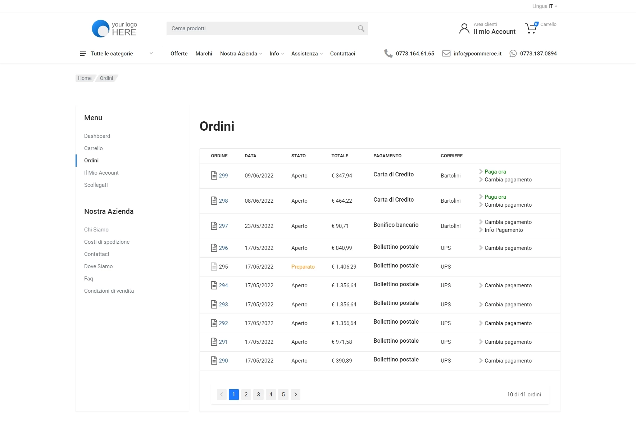
Task: Open document icon for order 299
Action: click(x=214, y=176)
